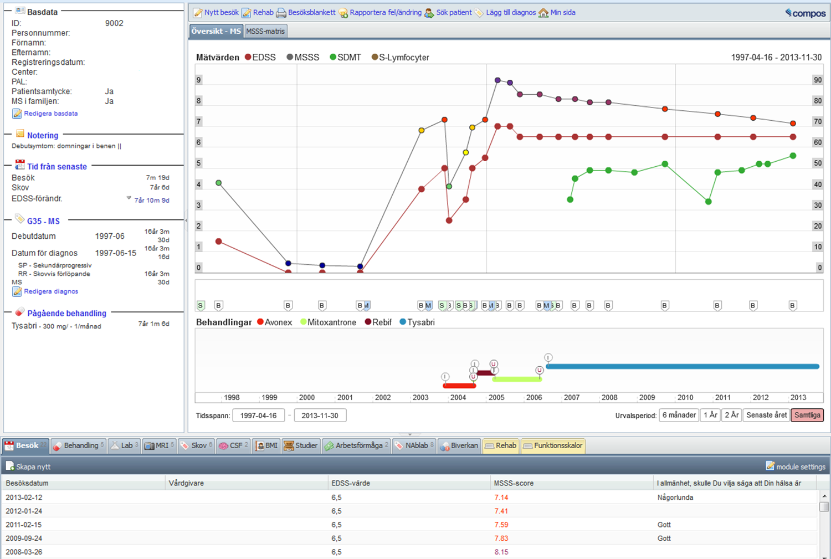The image size is (831, 559).
Task: Select Samtliga period
Action: click(x=807, y=415)
